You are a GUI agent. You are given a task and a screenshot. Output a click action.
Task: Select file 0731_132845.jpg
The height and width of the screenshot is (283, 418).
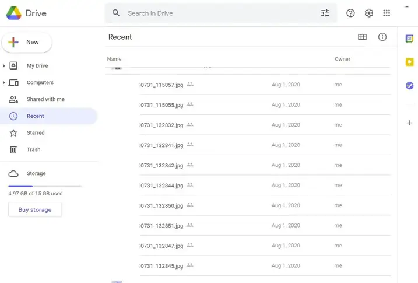point(161,266)
